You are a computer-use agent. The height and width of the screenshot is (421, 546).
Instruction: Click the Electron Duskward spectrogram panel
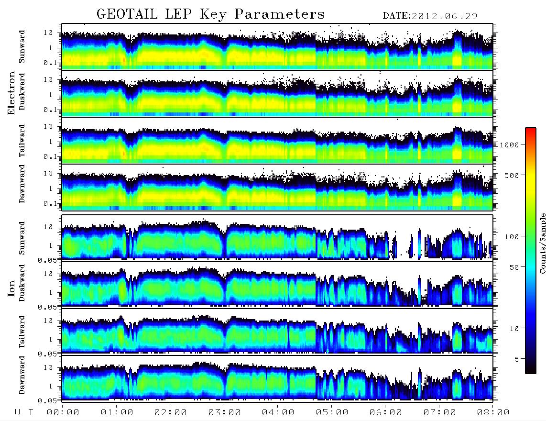tap(277, 93)
